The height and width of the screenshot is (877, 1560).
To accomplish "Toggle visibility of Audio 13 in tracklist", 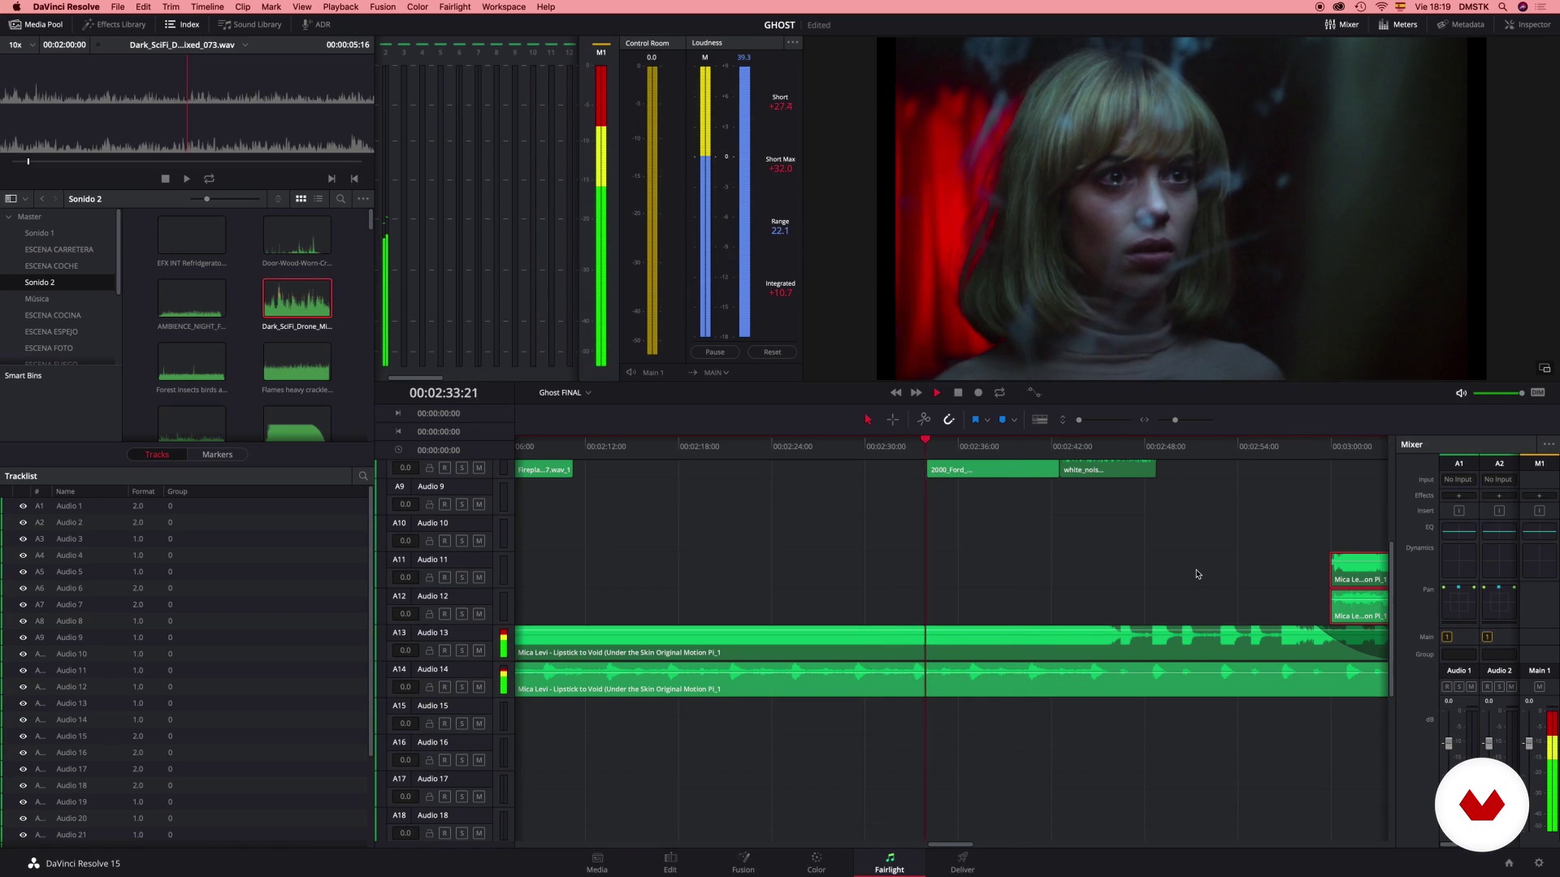I will coord(23,703).
